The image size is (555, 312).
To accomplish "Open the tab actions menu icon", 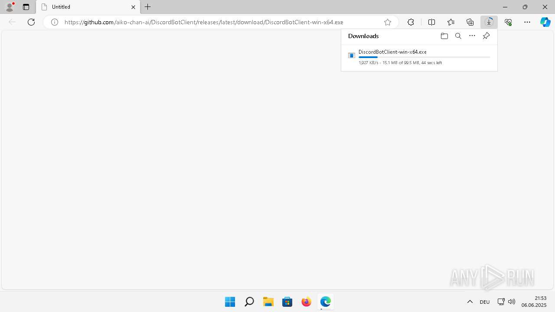I will [x=26, y=7].
